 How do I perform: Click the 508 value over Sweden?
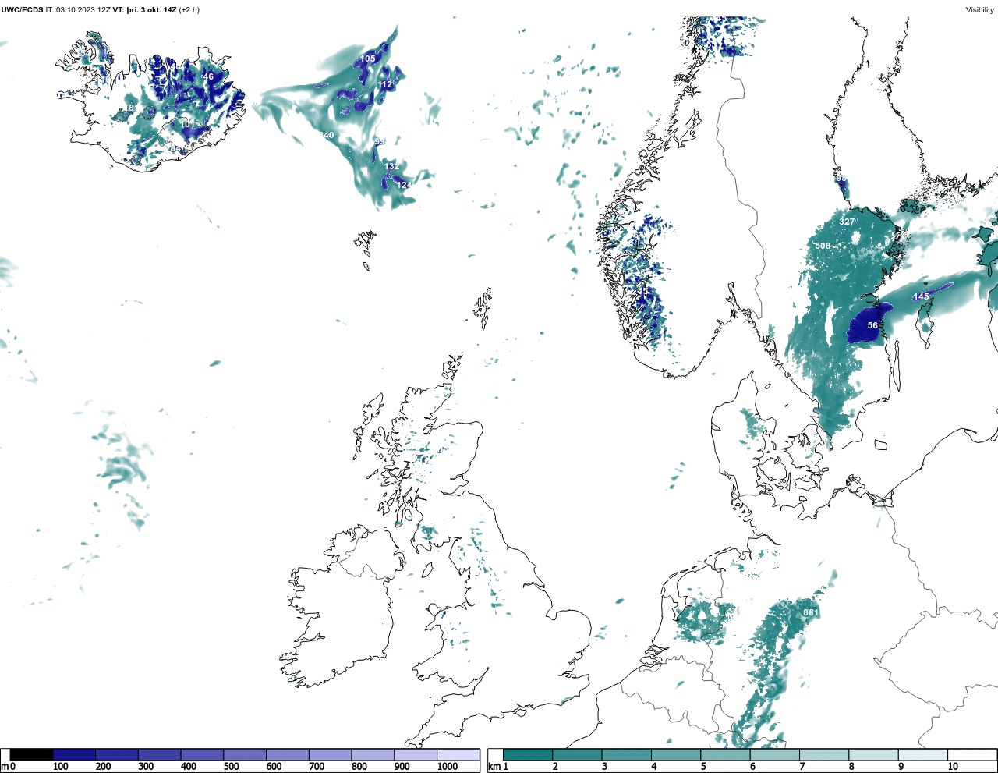pos(823,246)
